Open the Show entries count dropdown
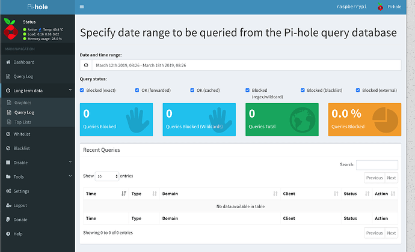Viewport: 415px width, 252px height. 106,176
